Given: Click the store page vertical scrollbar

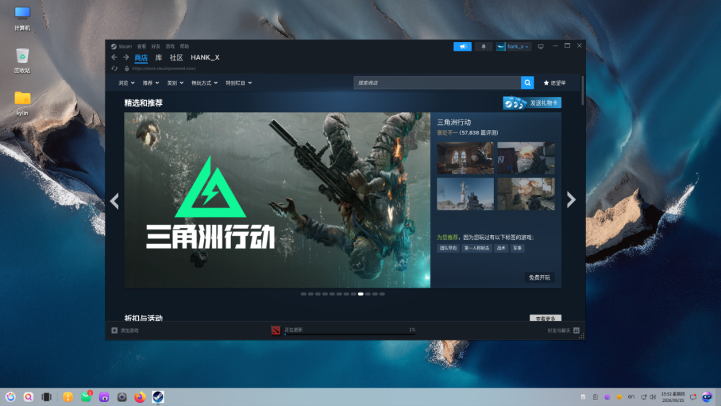Looking at the screenshot, I should coord(583,90).
